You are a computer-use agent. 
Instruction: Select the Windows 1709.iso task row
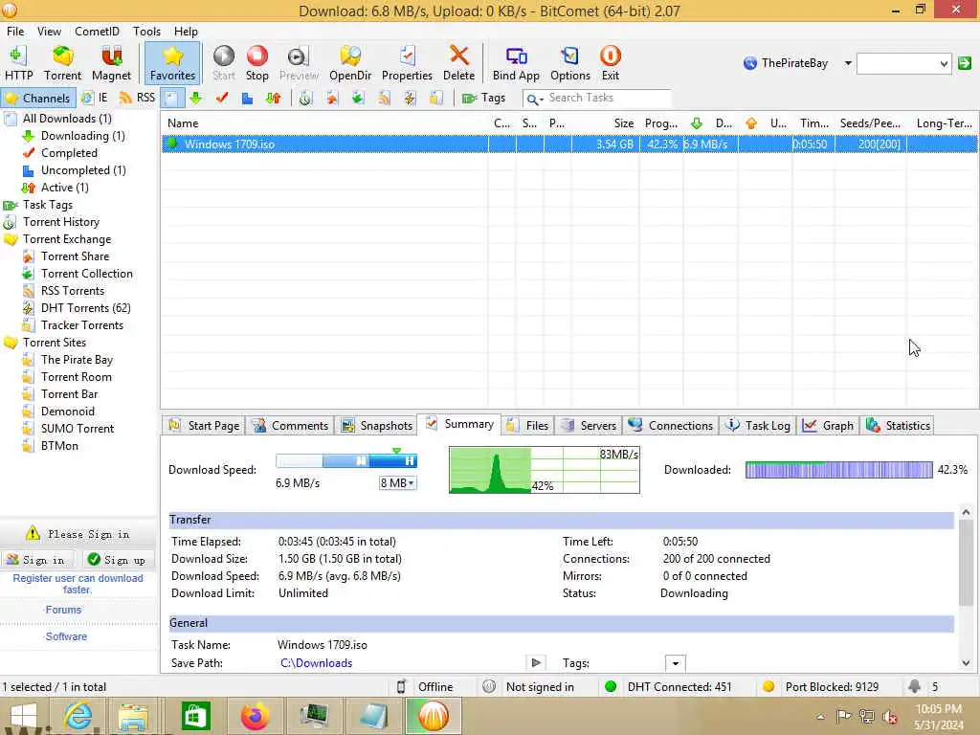point(568,145)
